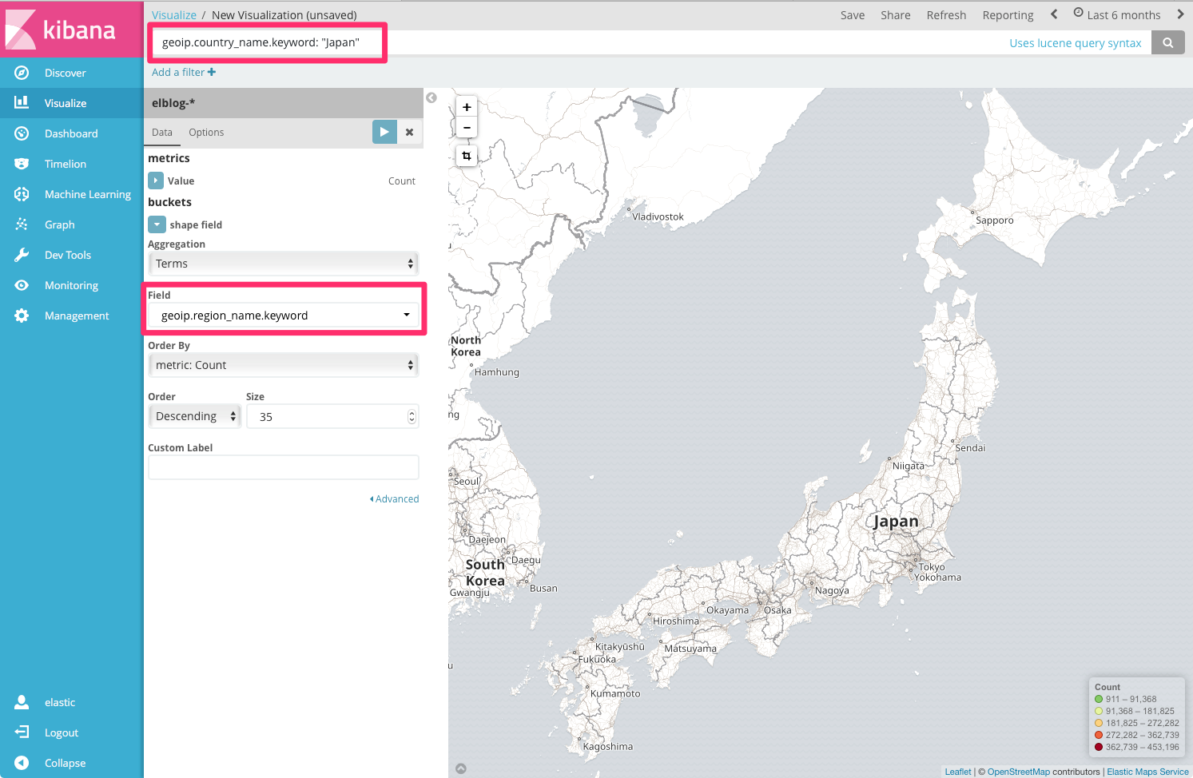Open the Field dropdown for geoip.region_name.keyword
This screenshot has width=1193, height=778.
283,315
